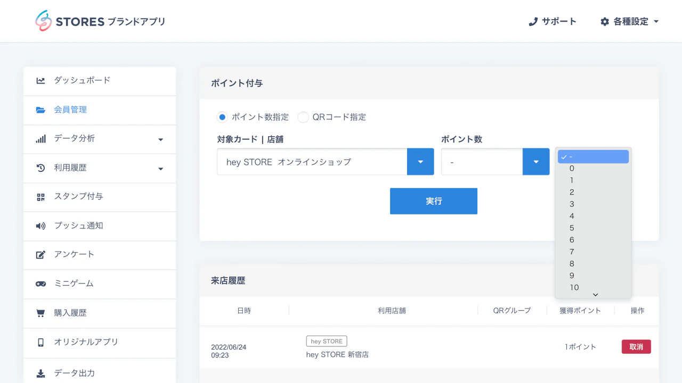Click the phone icon beside サポート
Image resolution: width=682 pixels, height=383 pixels.
(533, 22)
